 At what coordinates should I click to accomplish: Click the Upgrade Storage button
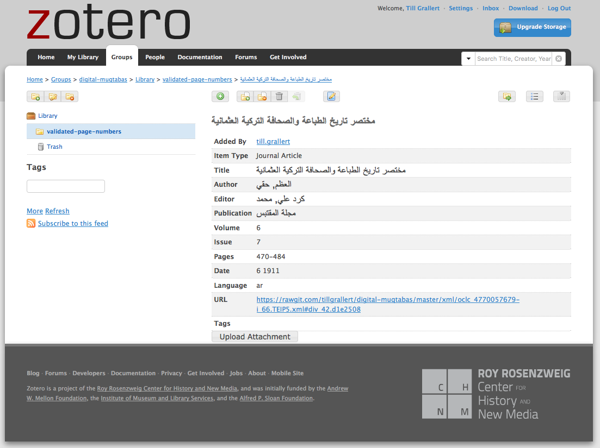coord(532,28)
